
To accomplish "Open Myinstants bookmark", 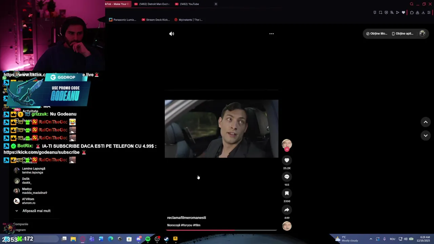I will click(x=188, y=20).
